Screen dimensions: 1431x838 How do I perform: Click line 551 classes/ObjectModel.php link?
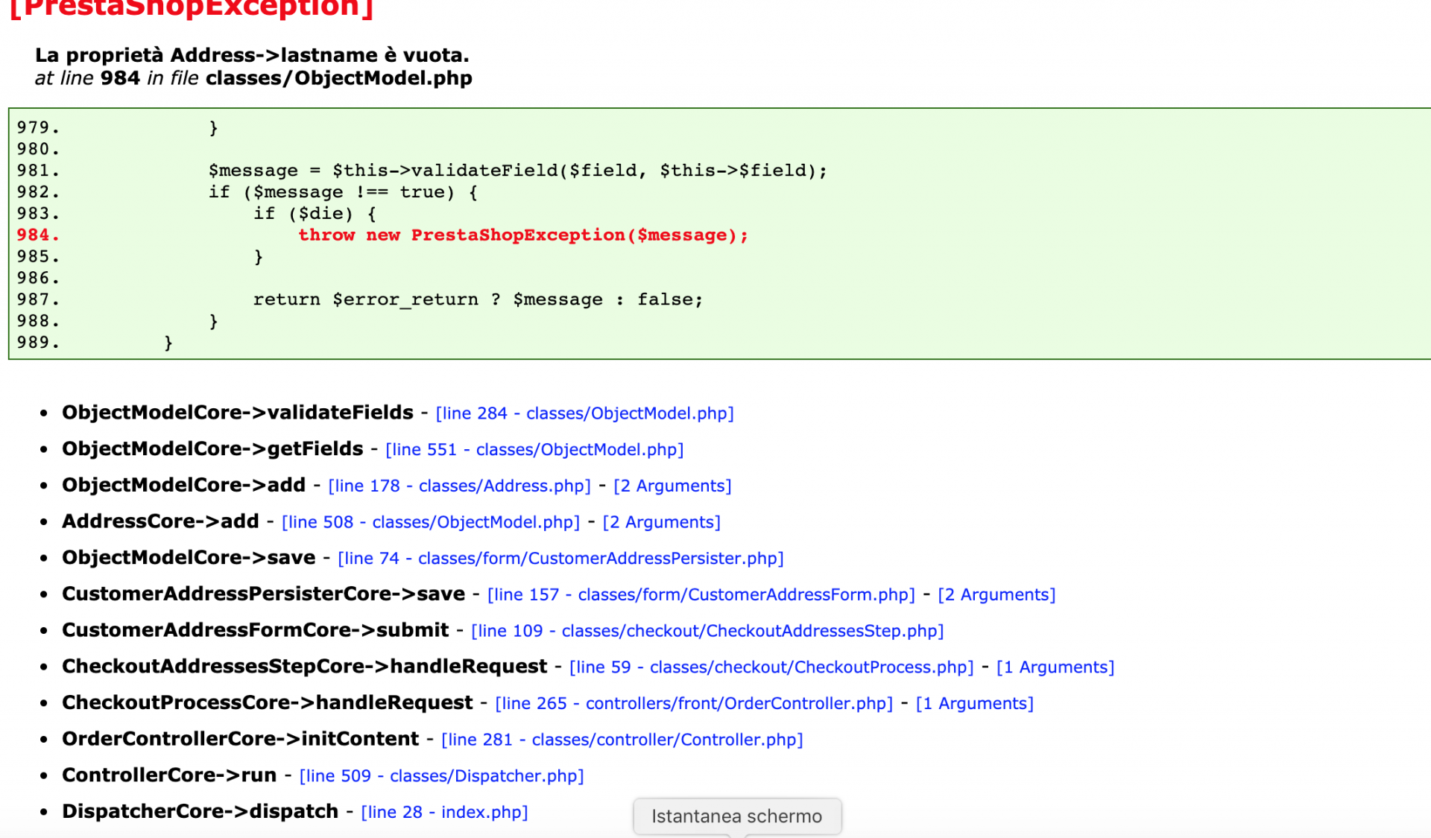click(534, 450)
